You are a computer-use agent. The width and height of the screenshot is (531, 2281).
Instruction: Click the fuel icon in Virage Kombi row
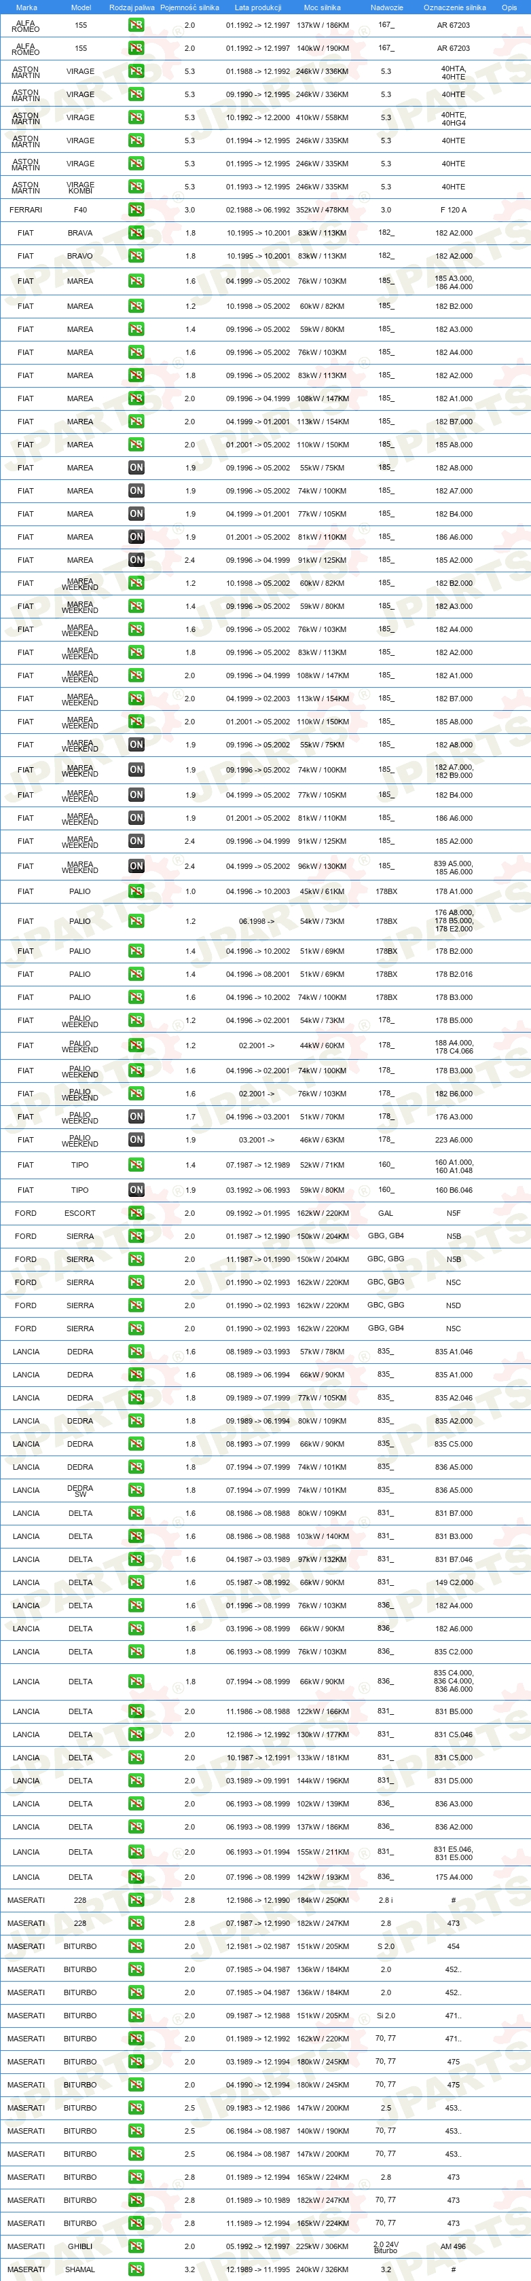pyautogui.click(x=136, y=187)
